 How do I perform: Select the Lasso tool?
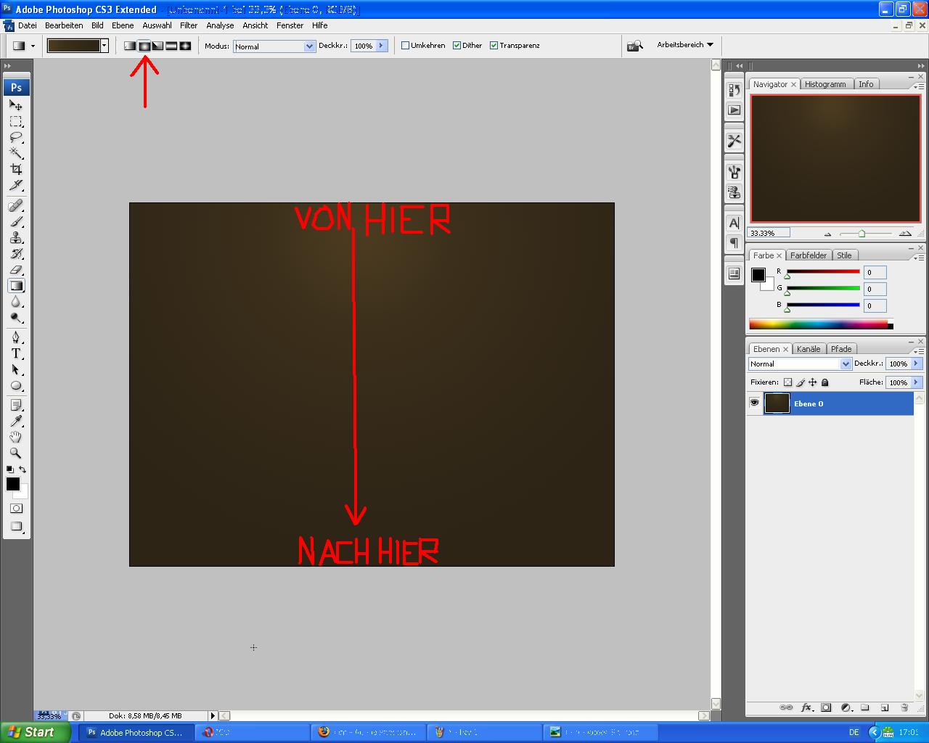click(16, 137)
